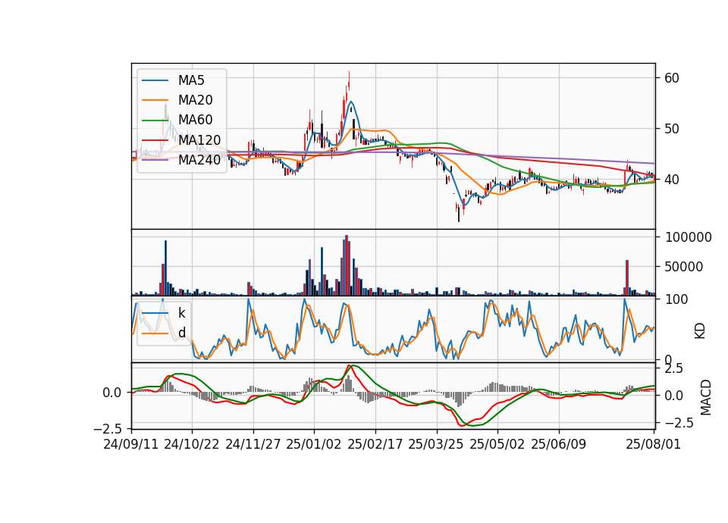
Task: Select the MA120 legend label
Action: 199,139
